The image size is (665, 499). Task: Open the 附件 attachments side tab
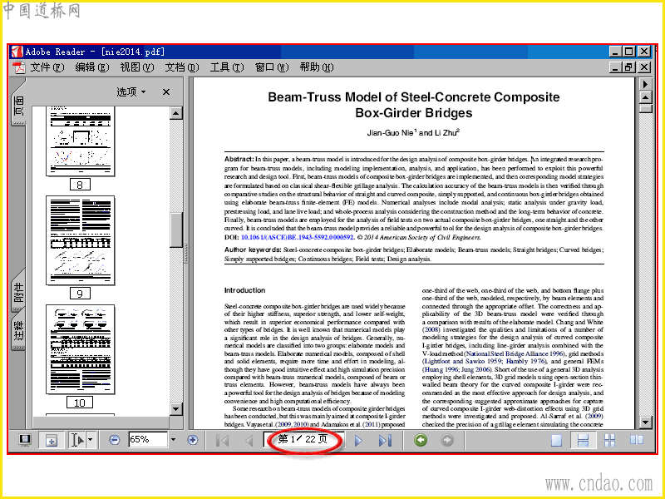[18, 293]
